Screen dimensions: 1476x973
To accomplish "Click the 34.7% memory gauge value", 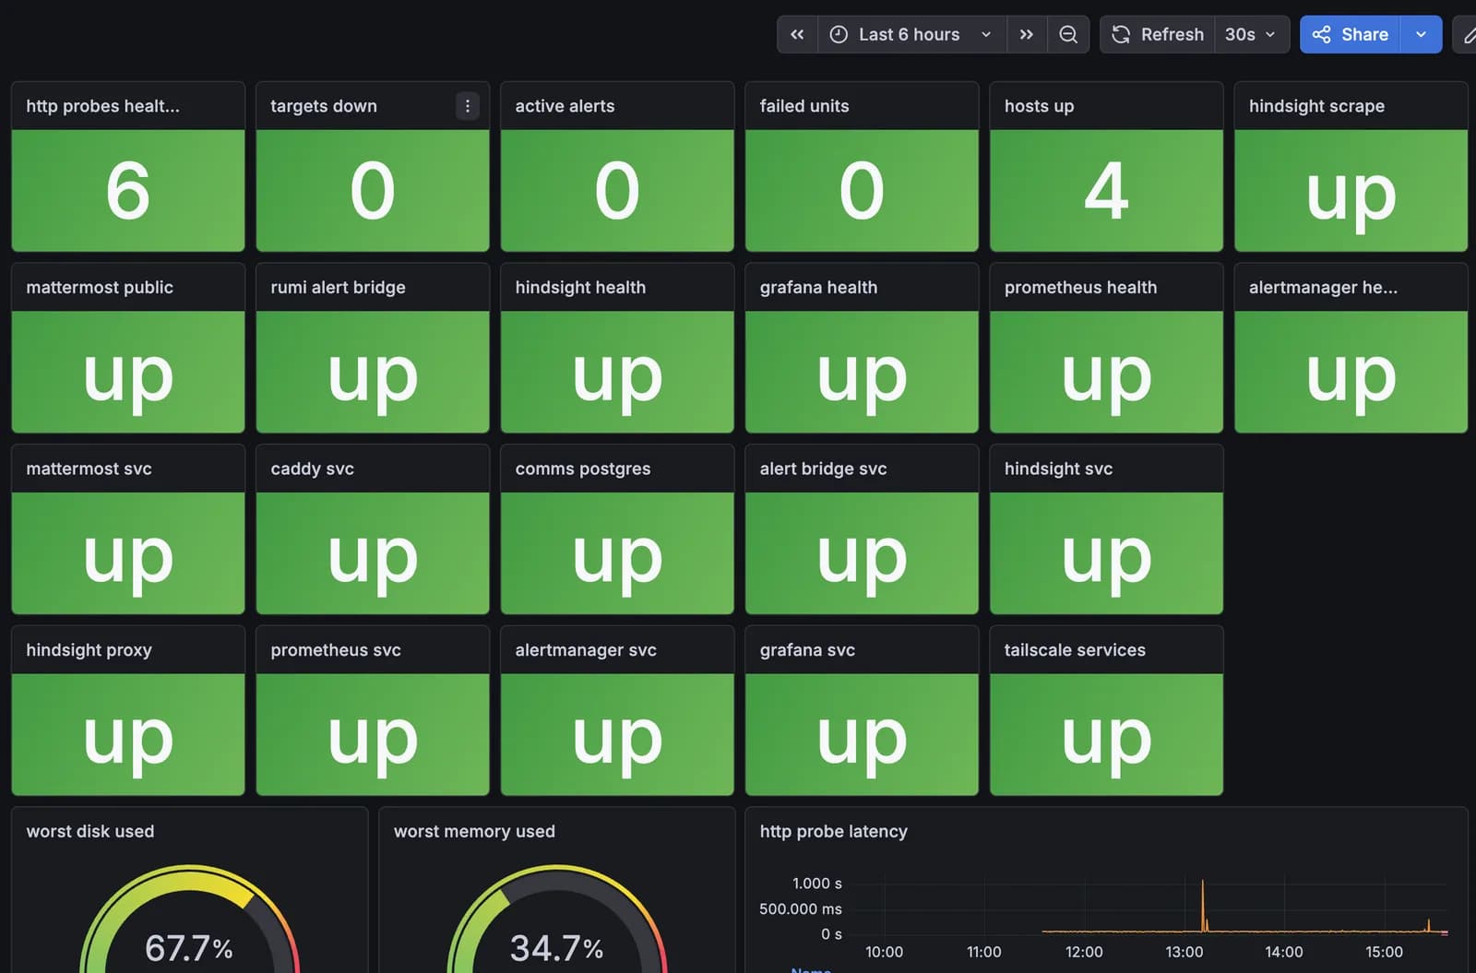I will [x=556, y=948].
